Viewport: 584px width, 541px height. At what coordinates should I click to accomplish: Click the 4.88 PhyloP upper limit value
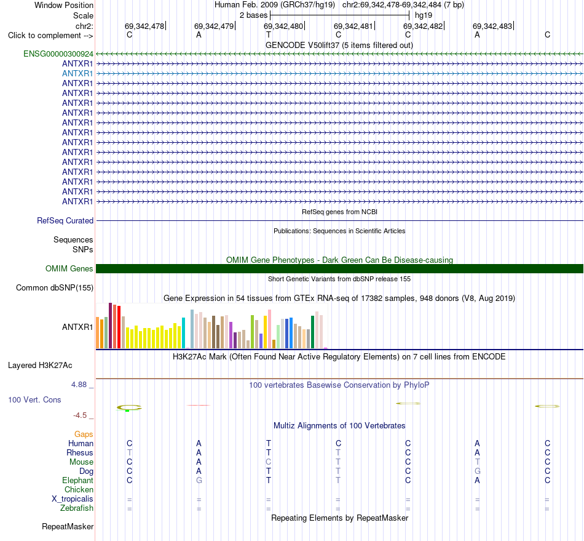[79, 385]
